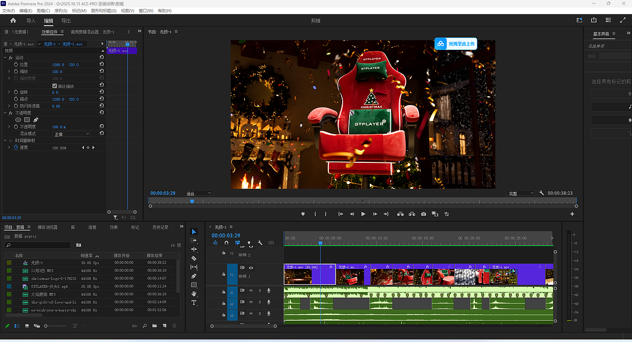The image size is (632, 342).
Task: Collapse the 时间重映射 section
Action: pyautogui.click(x=5, y=141)
